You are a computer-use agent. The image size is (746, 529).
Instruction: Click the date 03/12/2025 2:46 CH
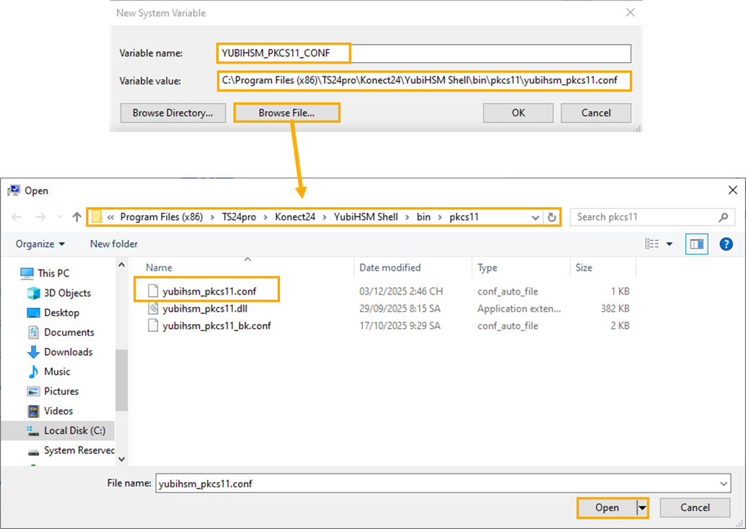click(x=400, y=291)
